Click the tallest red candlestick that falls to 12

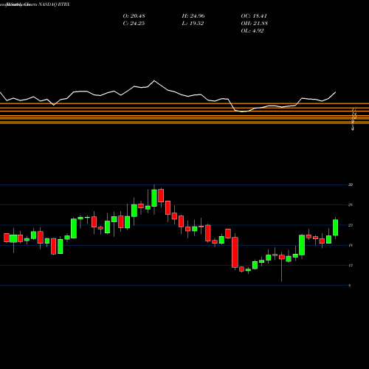coord(235,252)
